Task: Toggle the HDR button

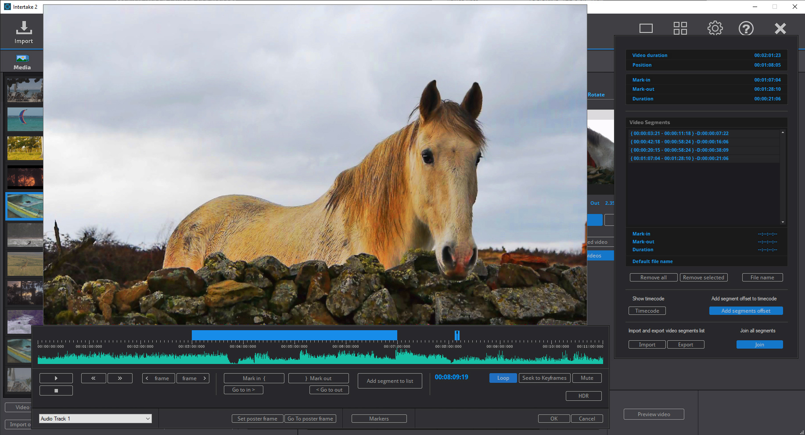Action: [583, 396]
